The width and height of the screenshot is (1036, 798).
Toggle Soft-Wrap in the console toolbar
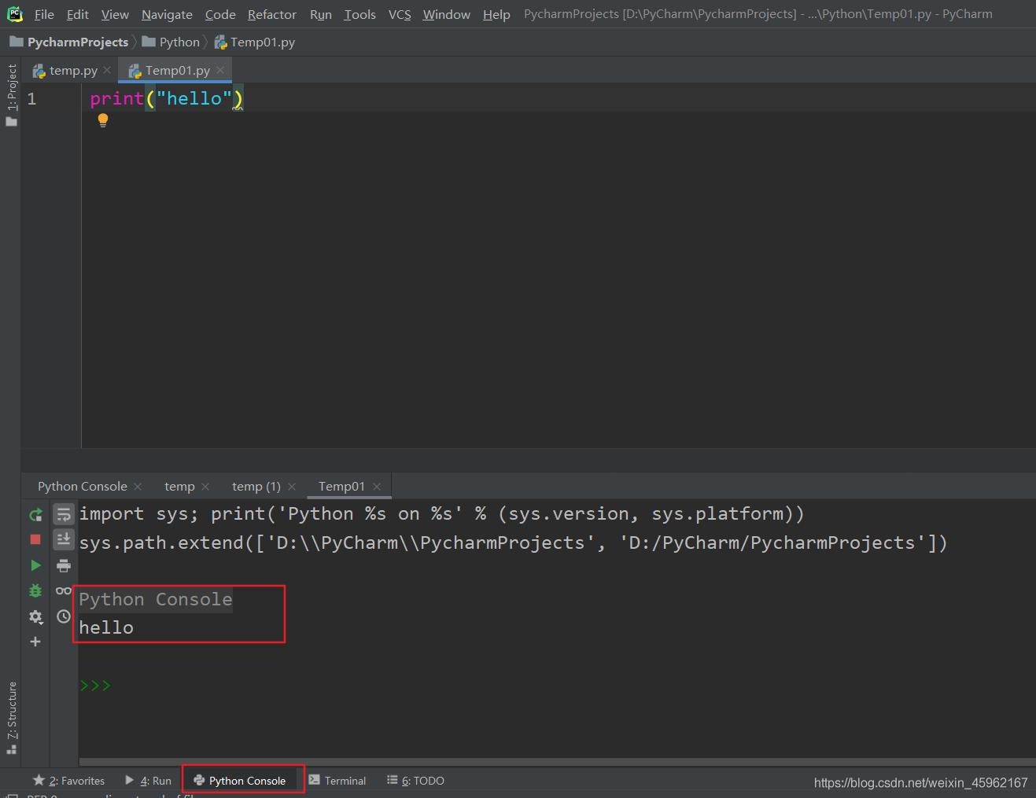64,515
